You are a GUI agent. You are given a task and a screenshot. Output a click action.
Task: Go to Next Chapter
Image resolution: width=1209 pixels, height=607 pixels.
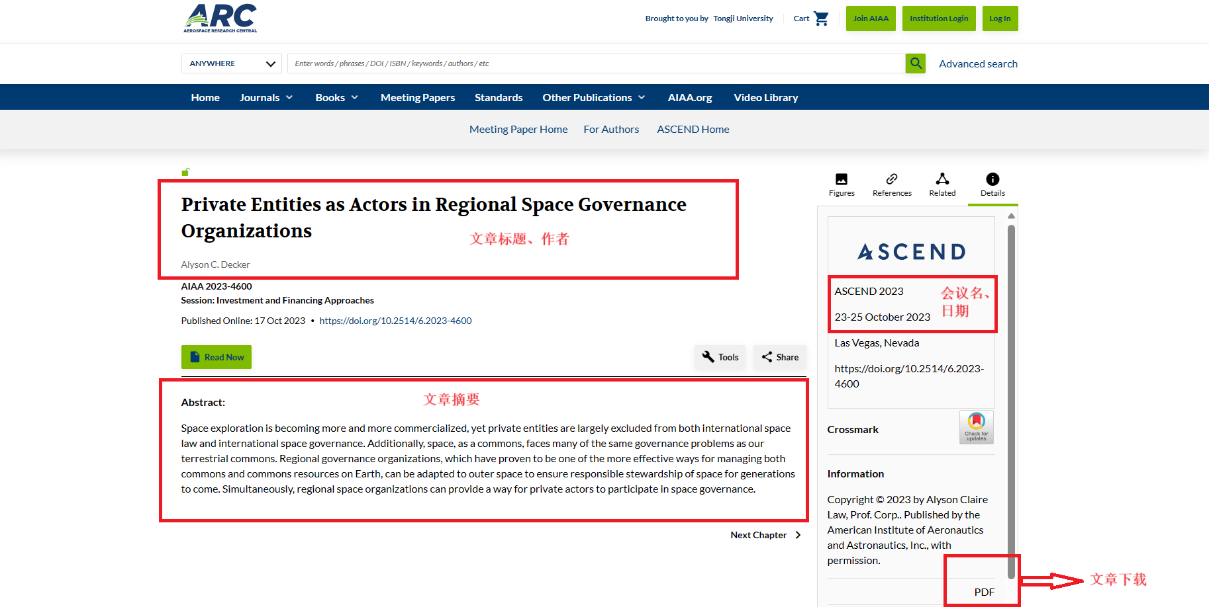tap(765, 535)
